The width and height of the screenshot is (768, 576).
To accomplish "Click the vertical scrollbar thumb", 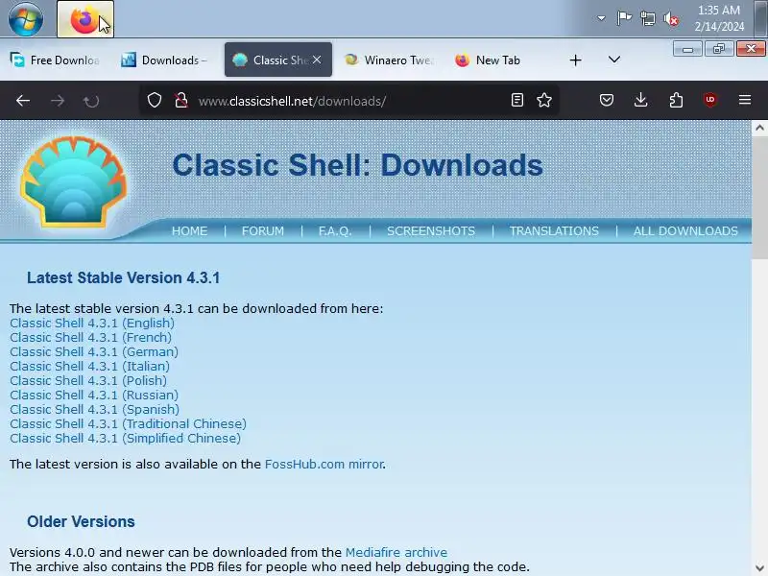I will 759,199.
